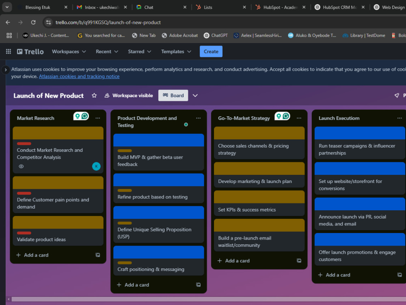Viewport: 406px width, 305px height.
Task: Open the browser tab search dropdown
Action: 7,7
